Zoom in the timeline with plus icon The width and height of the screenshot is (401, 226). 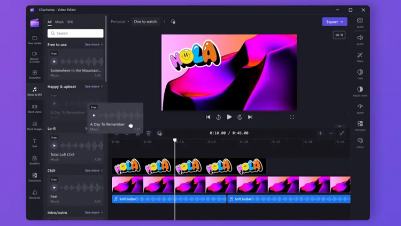(x=320, y=133)
